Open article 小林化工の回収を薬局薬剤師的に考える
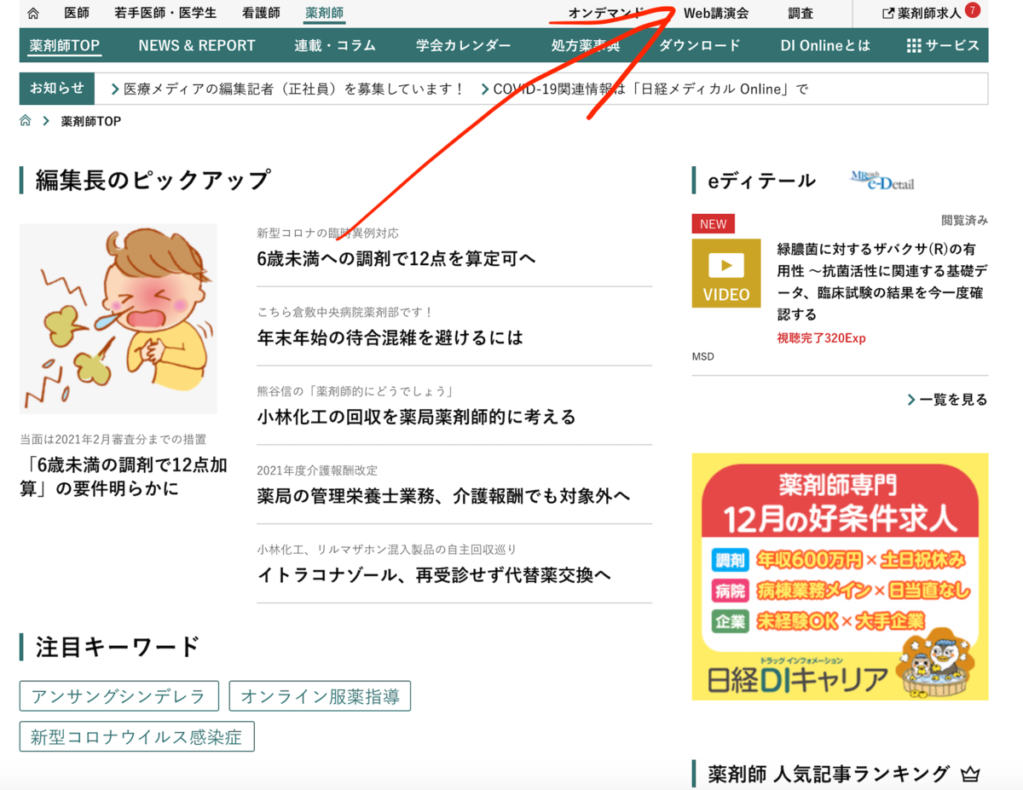The width and height of the screenshot is (1023, 790). (x=417, y=417)
